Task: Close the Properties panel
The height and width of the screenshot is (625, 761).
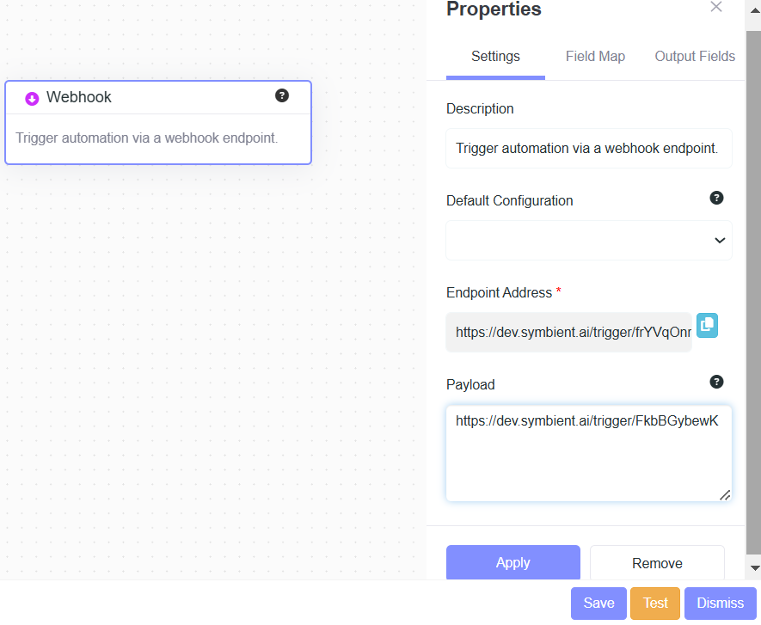Action: (x=716, y=7)
